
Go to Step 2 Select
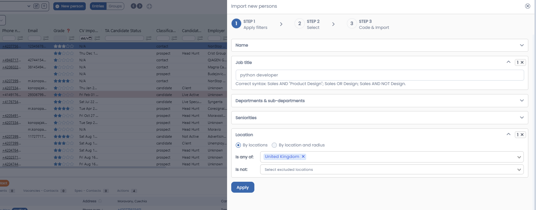pyautogui.click(x=307, y=24)
